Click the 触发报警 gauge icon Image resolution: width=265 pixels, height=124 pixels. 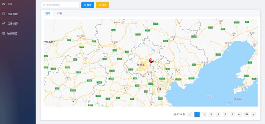[4, 33]
